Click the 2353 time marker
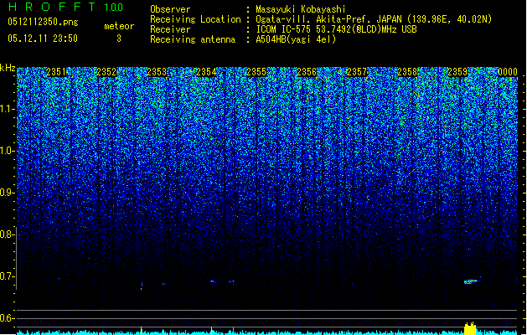Image resolution: width=527 pixels, height=335 pixels. pos(157,72)
